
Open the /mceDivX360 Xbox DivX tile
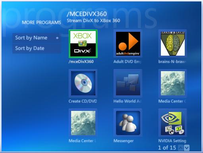pyautogui.click(x=83, y=44)
